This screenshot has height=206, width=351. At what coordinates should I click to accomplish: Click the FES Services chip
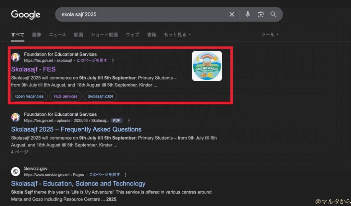65,96
